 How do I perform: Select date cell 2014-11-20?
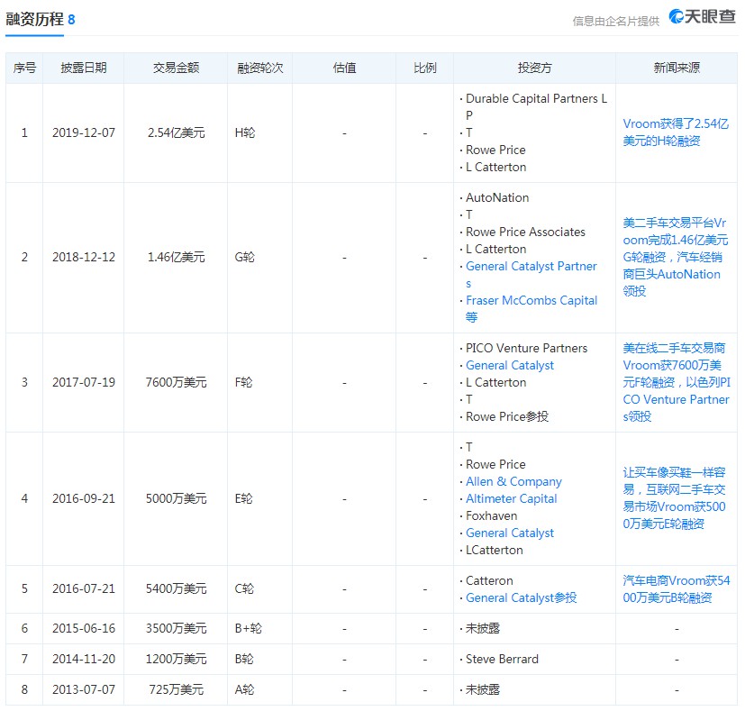pyautogui.click(x=84, y=660)
